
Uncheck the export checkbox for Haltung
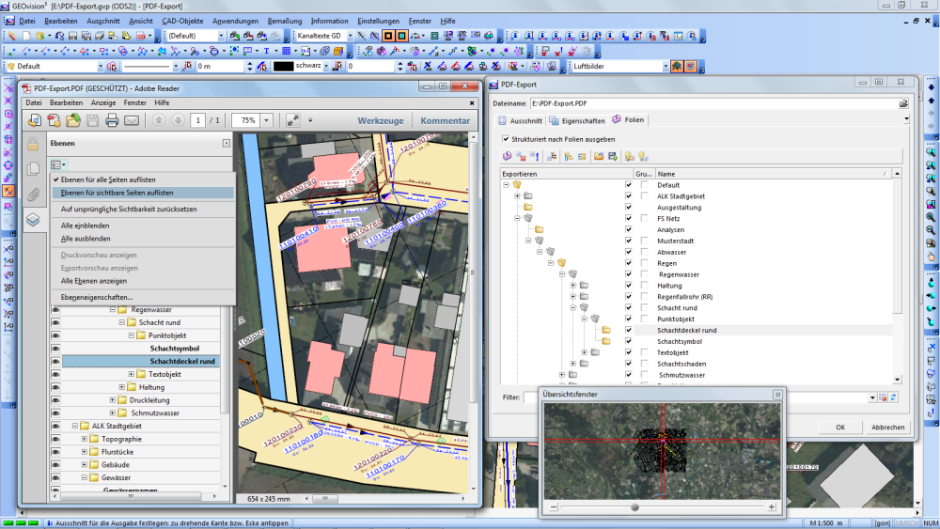pyautogui.click(x=628, y=285)
